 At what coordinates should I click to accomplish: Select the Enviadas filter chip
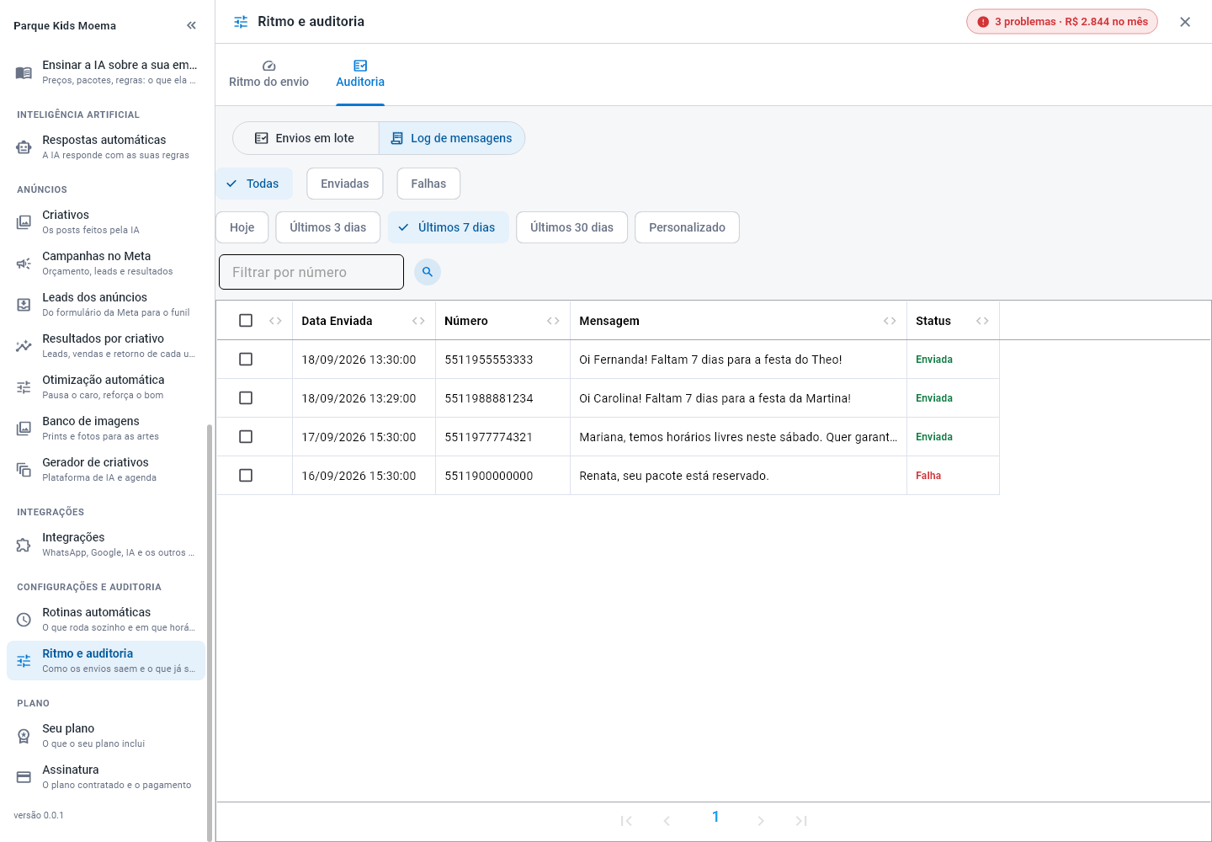345,184
